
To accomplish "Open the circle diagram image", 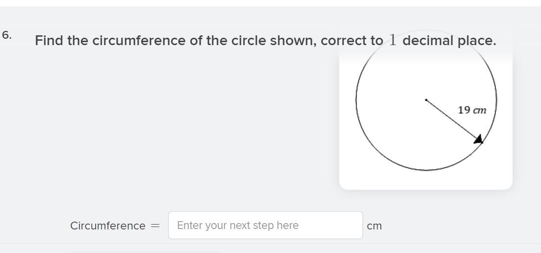I will coord(425,118).
